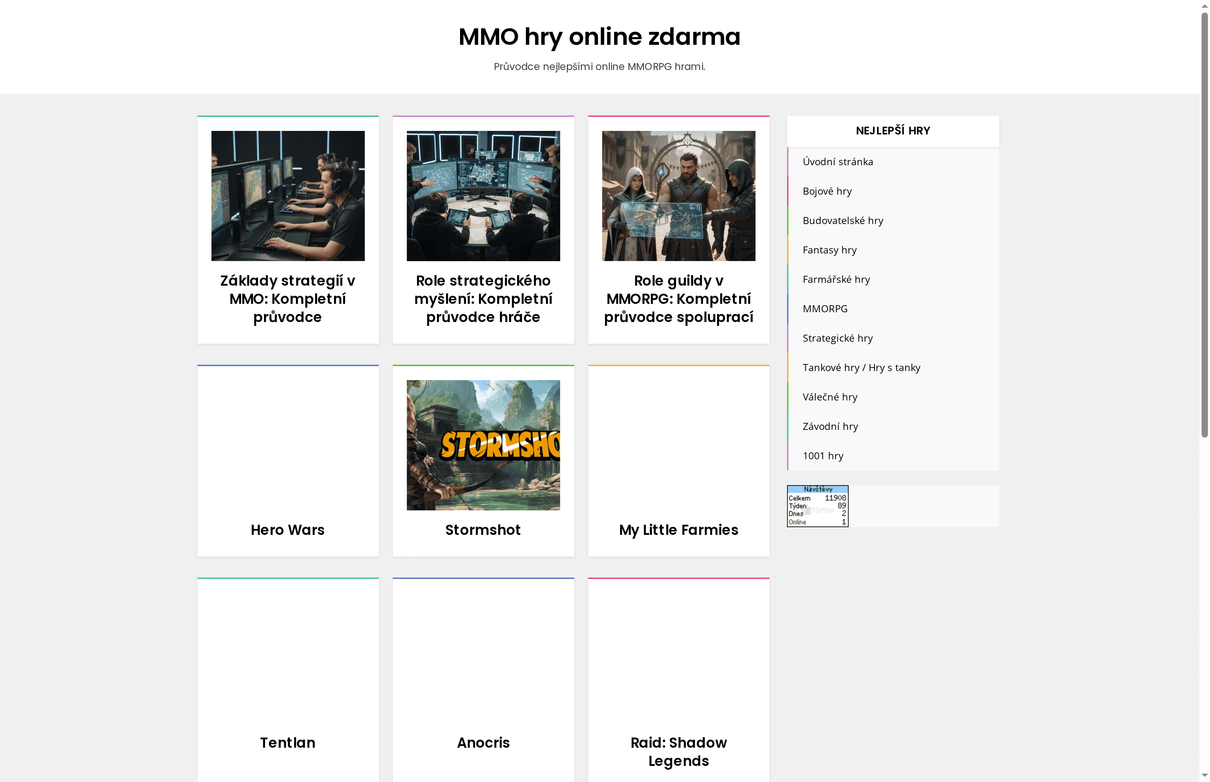1210x782 pixels.
Task: Select the Fantasy hry category
Action: click(829, 250)
